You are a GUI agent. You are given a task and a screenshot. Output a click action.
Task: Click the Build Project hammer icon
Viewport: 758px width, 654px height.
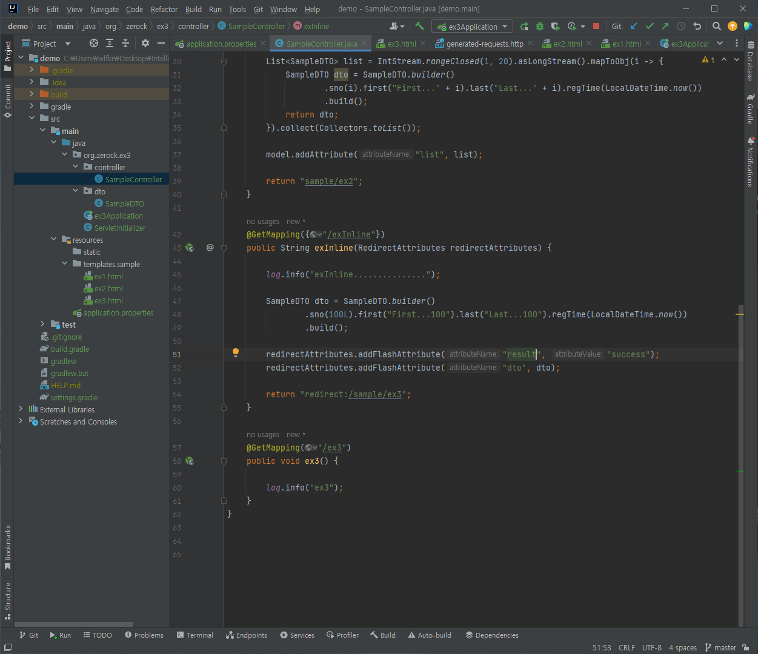(419, 26)
